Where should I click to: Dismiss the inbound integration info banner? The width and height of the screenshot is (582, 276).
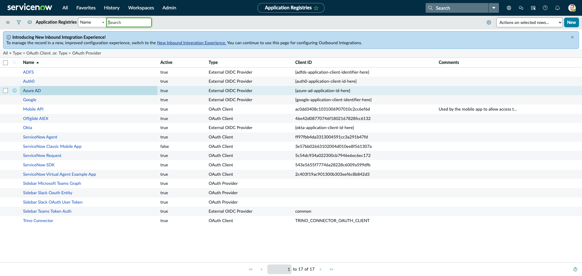[572, 37]
